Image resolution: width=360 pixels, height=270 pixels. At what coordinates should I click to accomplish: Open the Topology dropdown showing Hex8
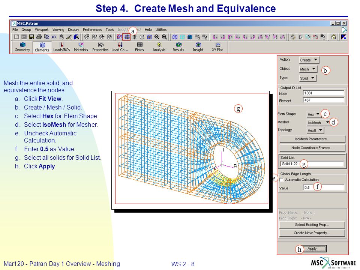pyautogui.click(x=315, y=130)
